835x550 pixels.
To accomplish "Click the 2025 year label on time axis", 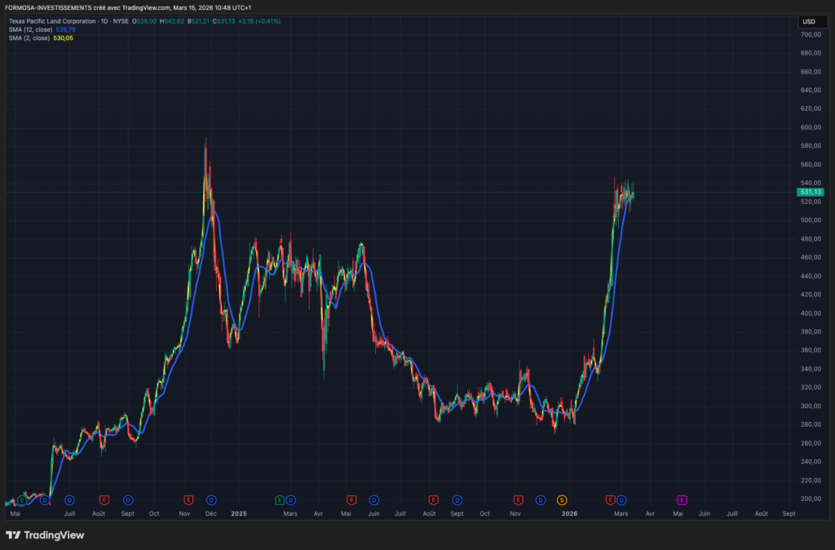I will [239, 514].
